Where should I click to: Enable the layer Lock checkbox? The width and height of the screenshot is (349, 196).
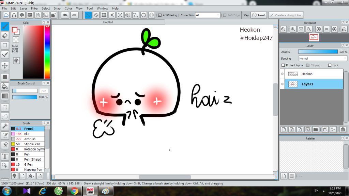pos(330,65)
